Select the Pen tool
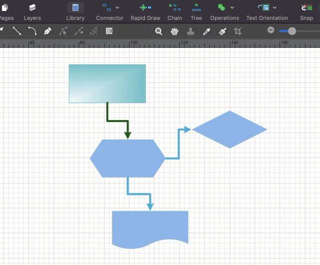Image resolution: width=320 pixels, height=265 pixels. pyautogui.click(x=47, y=31)
